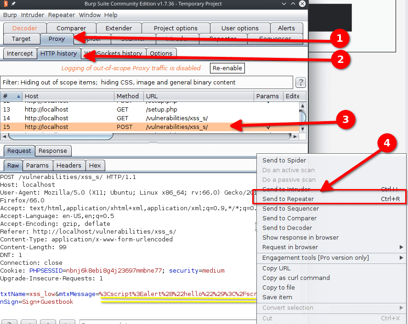408x324 pixels.
Task: Open the Window menu
Action: coord(90,15)
